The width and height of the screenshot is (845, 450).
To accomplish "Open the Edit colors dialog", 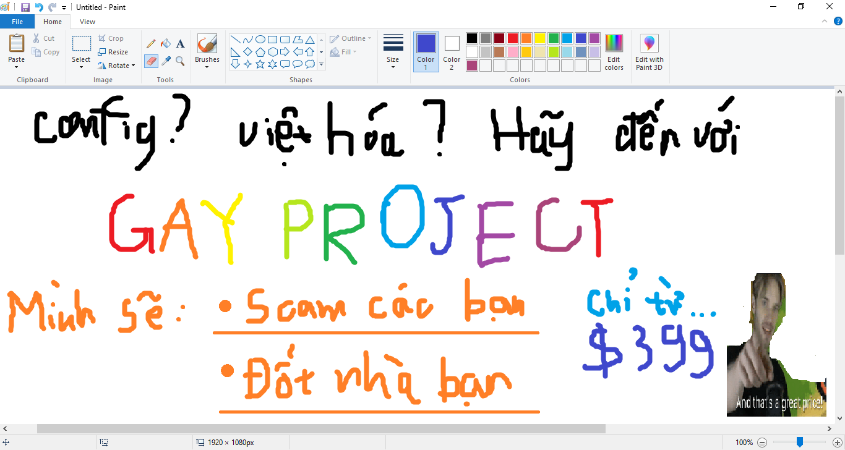I will click(x=614, y=51).
